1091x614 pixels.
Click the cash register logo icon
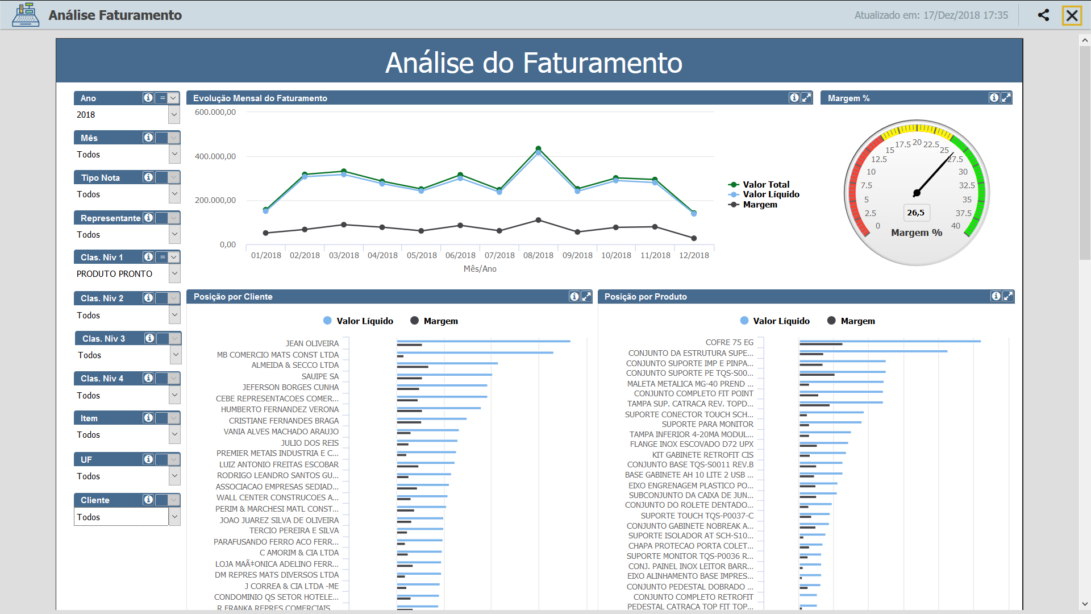(24, 14)
